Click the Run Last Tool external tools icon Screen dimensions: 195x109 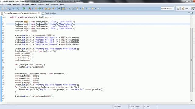pyautogui.click(x=30, y=8)
